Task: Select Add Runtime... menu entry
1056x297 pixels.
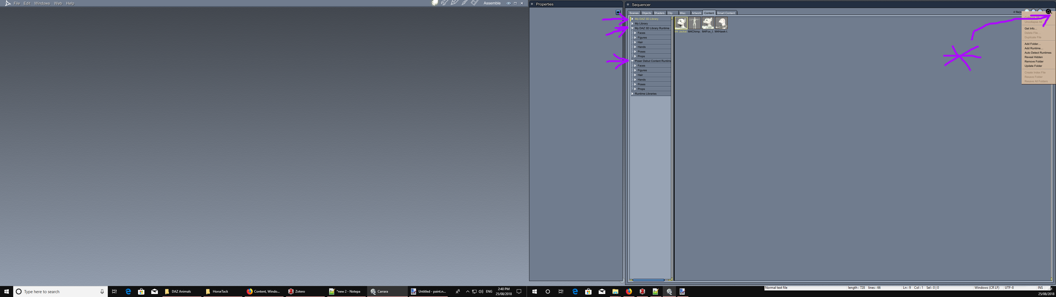Action: (x=1033, y=48)
